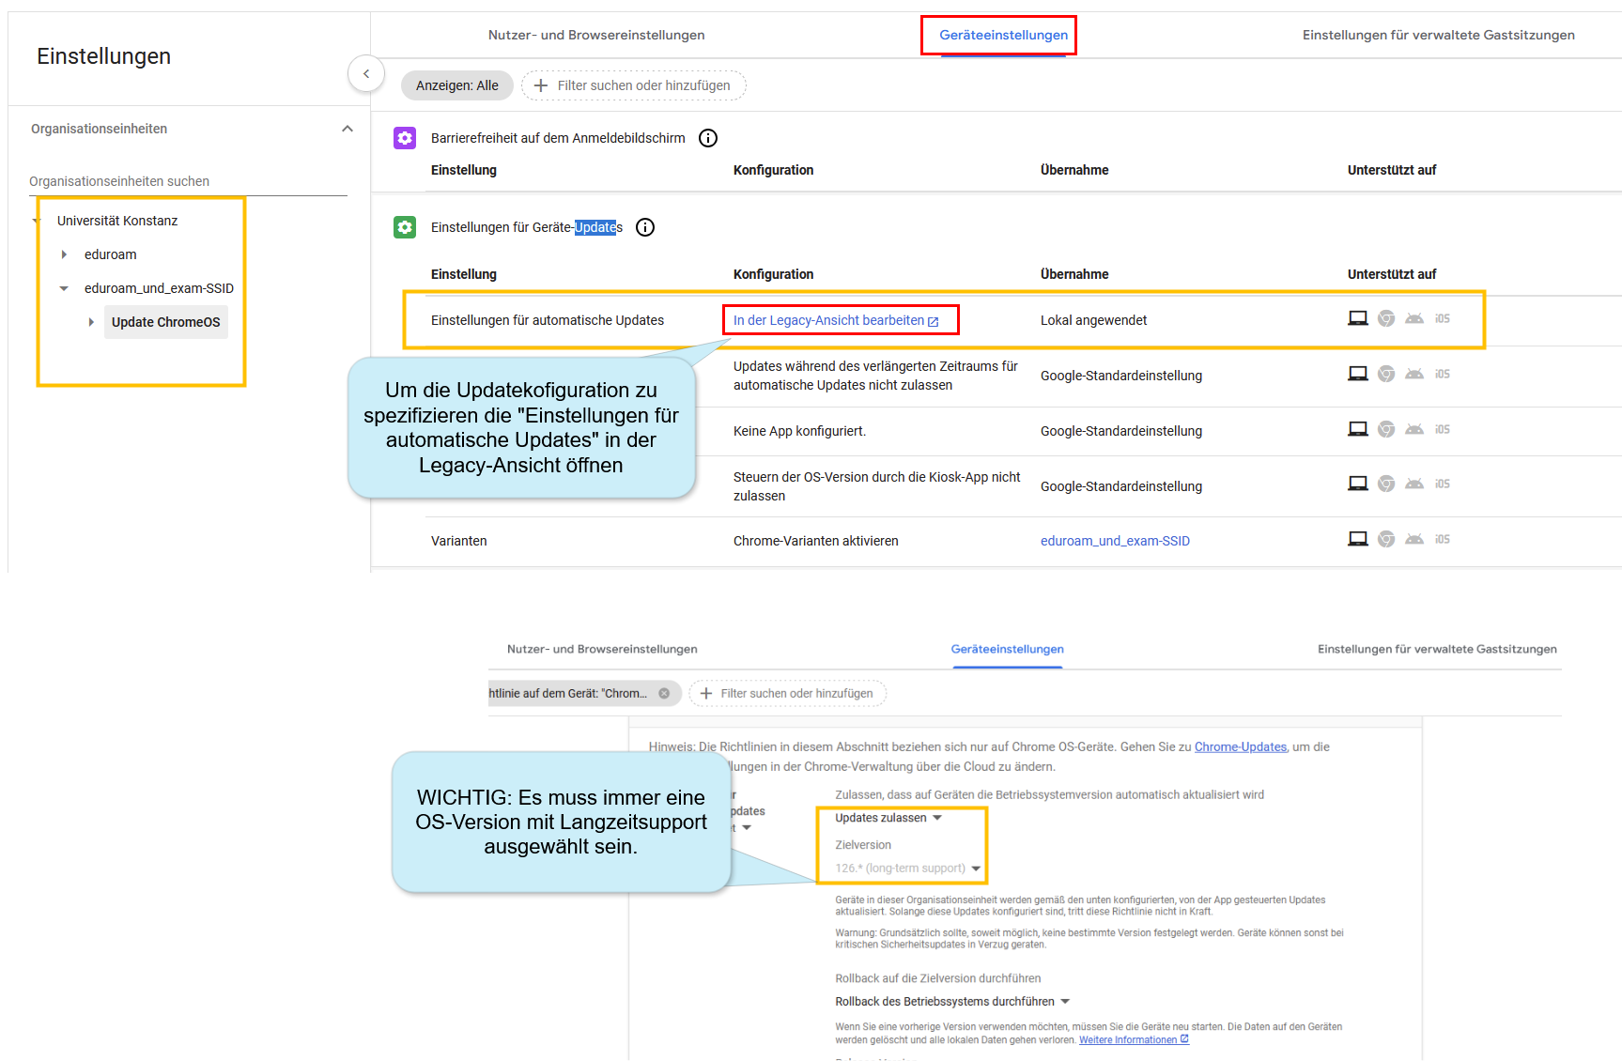Click the Organisationseinheiten suchen search field
Viewport: 1622px width, 1061px height.
(188, 181)
